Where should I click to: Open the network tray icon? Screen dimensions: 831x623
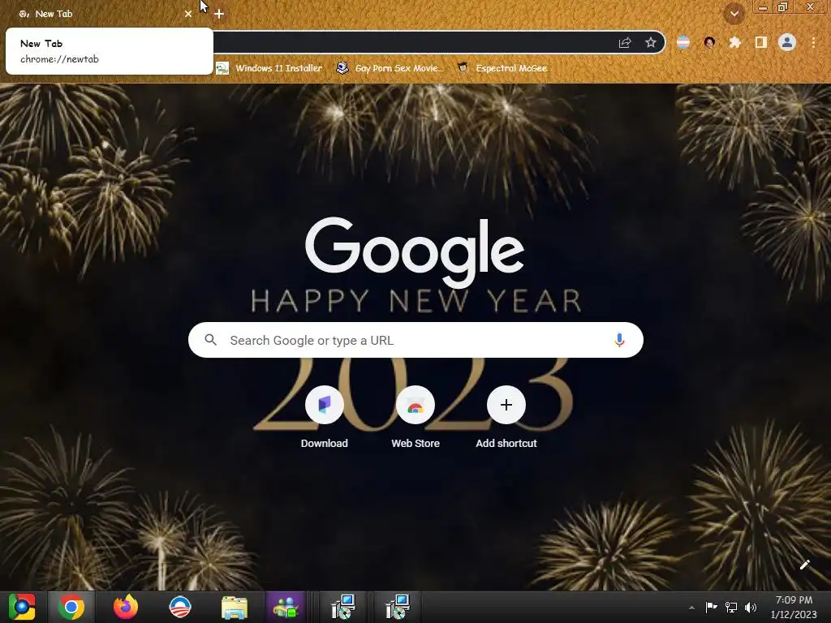[731, 607]
